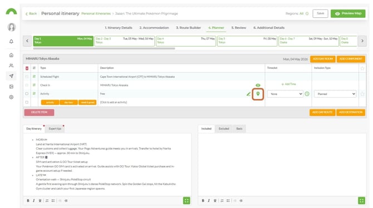Go to 3. Route Builder step
Viewport: 373px width, 208px height.
[x=188, y=28]
